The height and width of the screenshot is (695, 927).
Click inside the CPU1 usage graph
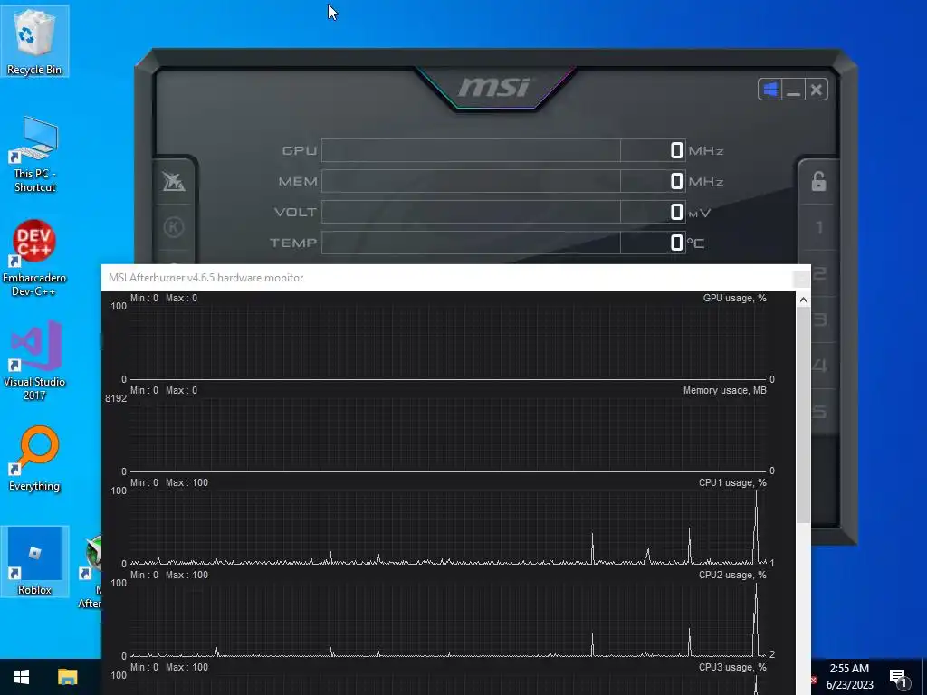point(448,528)
